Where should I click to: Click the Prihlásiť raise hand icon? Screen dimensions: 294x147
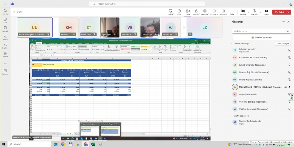(196, 12)
